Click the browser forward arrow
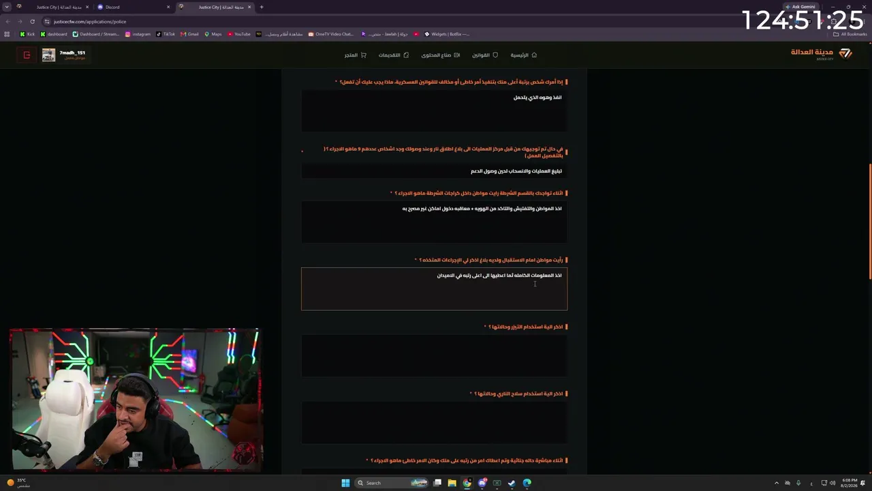 click(x=20, y=21)
